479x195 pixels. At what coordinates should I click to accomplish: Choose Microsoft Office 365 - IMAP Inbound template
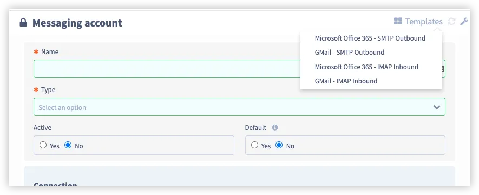click(x=366, y=67)
